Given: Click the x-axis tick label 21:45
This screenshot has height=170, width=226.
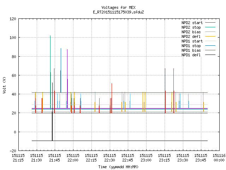Looking at the screenshot, I should pyautogui.click(x=54, y=160).
